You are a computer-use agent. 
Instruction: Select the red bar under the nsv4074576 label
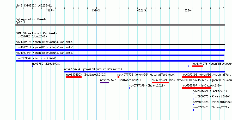198,66
